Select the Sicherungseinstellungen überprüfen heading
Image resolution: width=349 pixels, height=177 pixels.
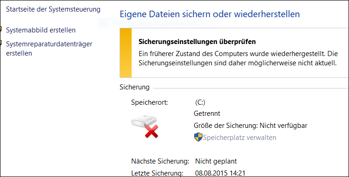tap(197, 42)
